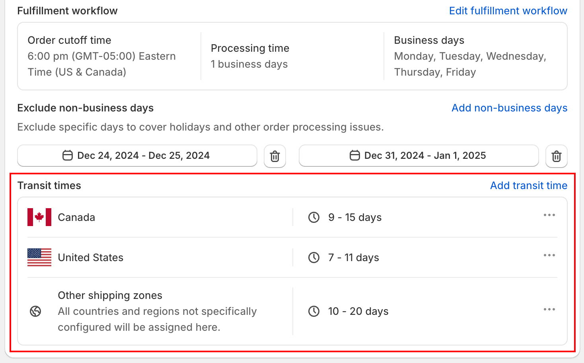Screen dimensions: 584x363
Task: Click the clock icon beside 10 - 20 days
Action: (314, 311)
